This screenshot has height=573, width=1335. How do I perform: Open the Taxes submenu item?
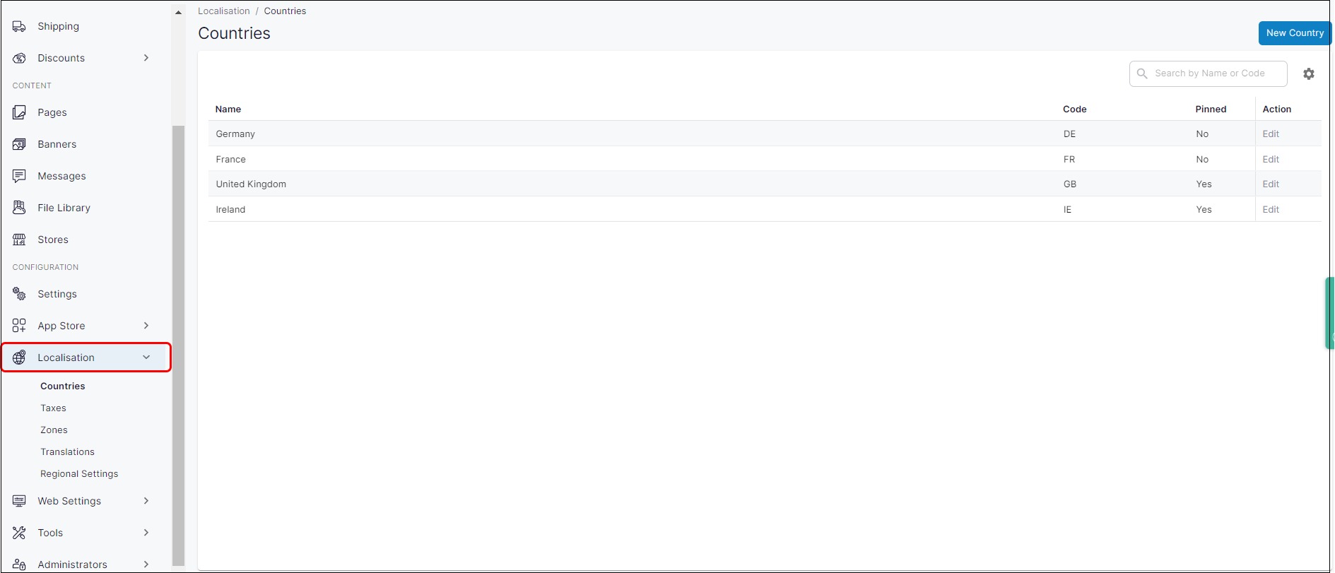(x=53, y=408)
